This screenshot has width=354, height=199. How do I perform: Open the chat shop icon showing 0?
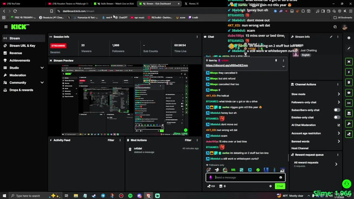[222, 186]
